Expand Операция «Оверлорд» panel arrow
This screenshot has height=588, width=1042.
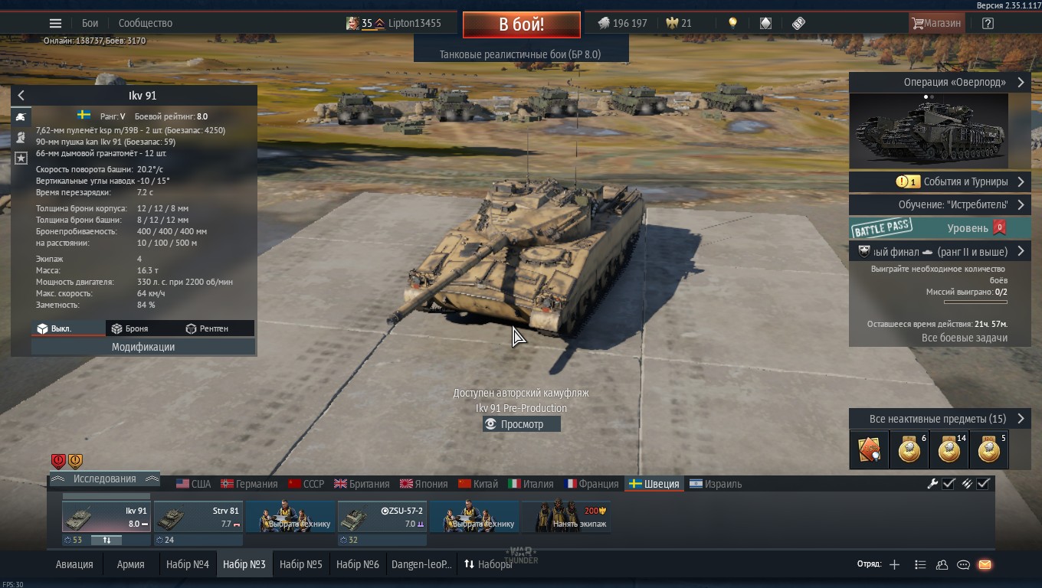(x=1021, y=83)
